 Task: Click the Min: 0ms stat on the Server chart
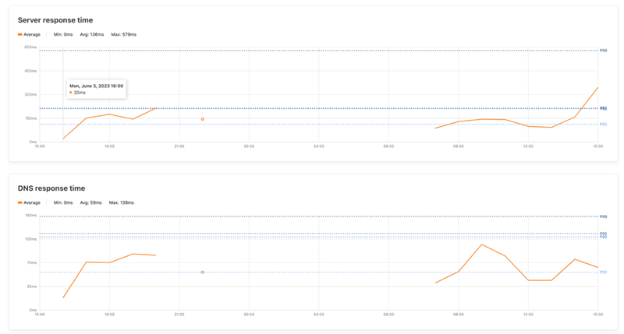tap(63, 35)
